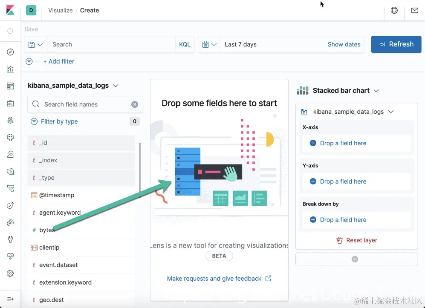Open Discover compass icon in sidebar
425x308 pixels.
click(x=10, y=52)
